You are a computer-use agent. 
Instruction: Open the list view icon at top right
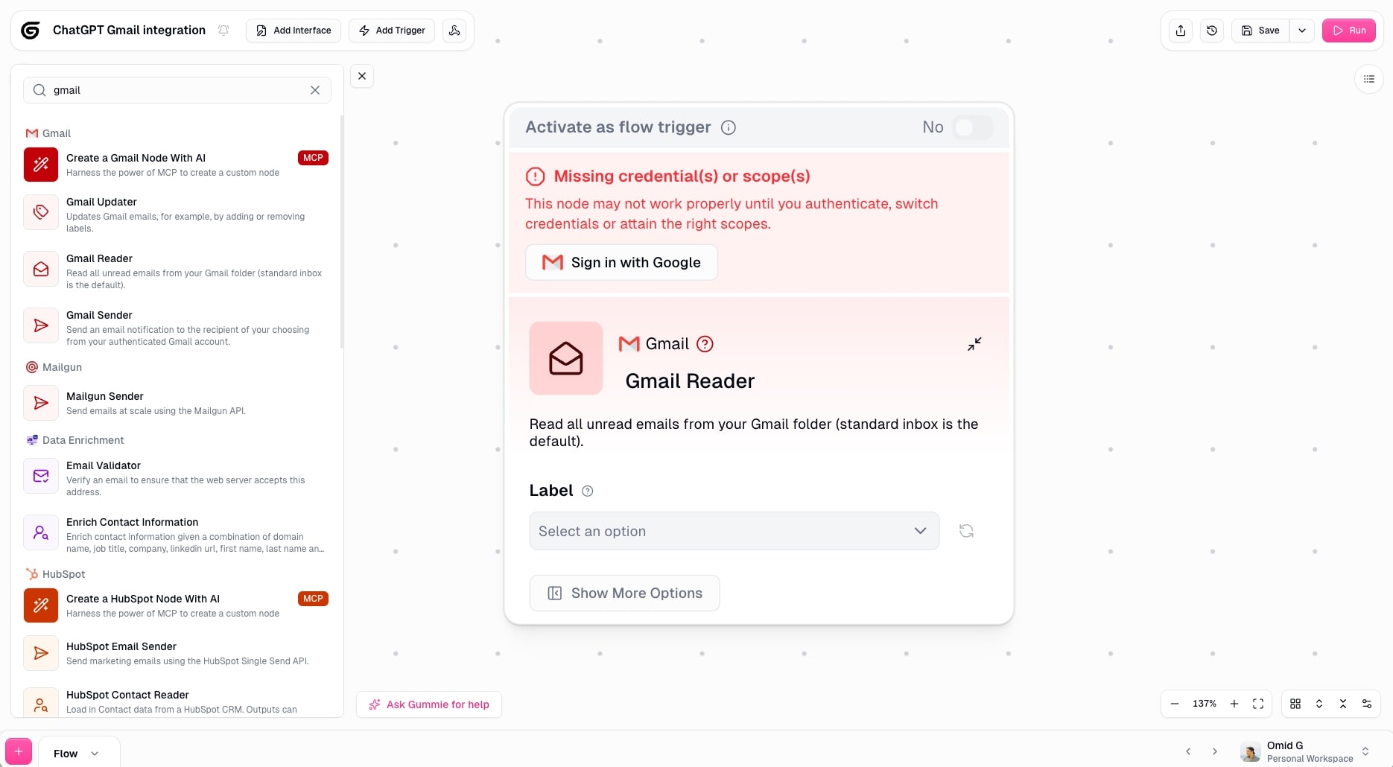coord(1369,79)
